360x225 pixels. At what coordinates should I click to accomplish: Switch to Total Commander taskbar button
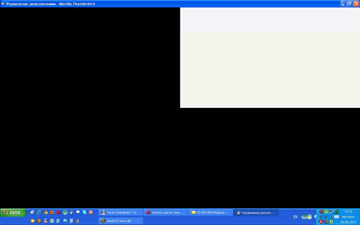[x=121, y=212]
